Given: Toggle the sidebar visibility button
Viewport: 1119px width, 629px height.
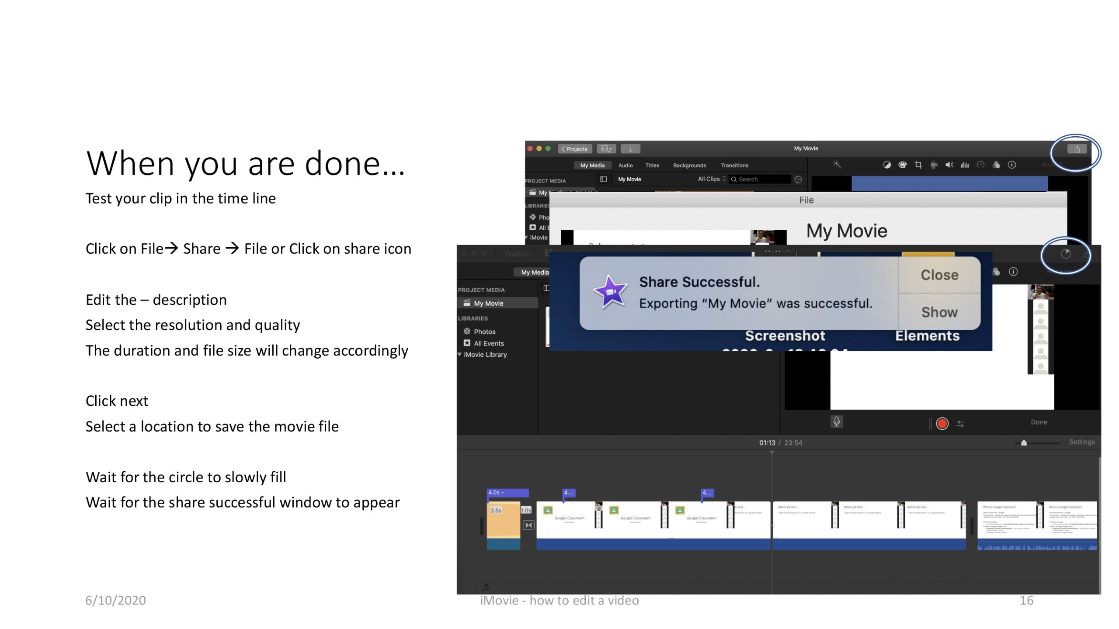Looking at the screenshot, I should pos(603,179).
